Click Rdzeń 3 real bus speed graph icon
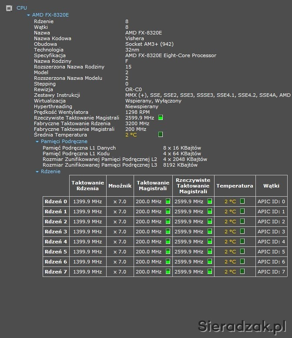The width and height of the screenshot is (292, 338). point(210,231)
